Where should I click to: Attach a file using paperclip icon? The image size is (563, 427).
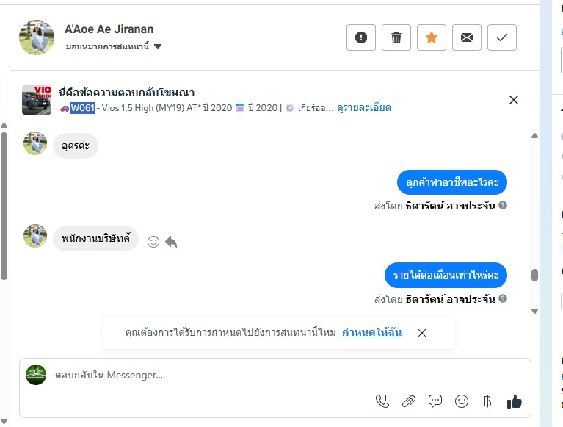409,401
